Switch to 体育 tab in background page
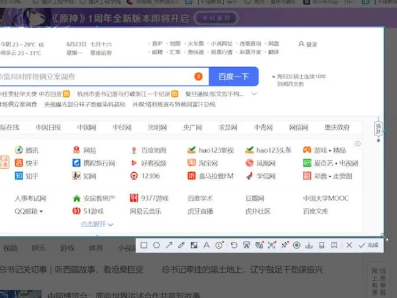 pyautogui.click(x=96, y=248)
